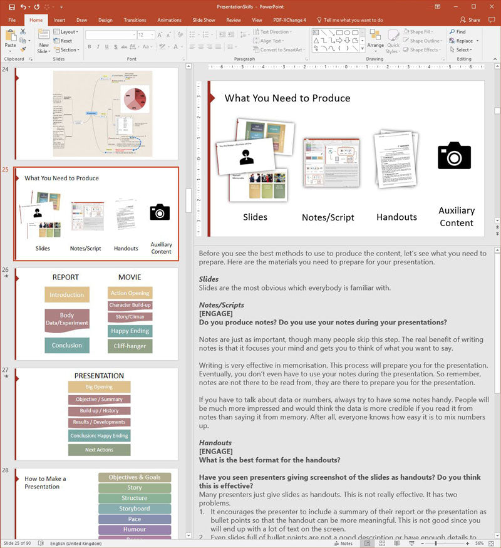Save the presentation from the Quick Access Toolbar
This screenshot has width=501, height=548.
(12, 7)
